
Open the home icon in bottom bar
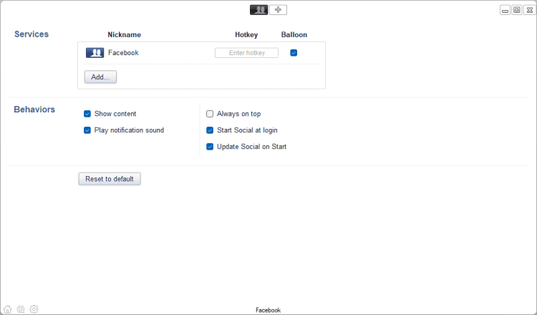[x=8, y=309]
